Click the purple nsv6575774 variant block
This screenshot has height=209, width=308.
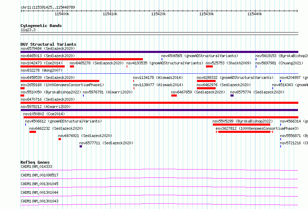point(232,96)
